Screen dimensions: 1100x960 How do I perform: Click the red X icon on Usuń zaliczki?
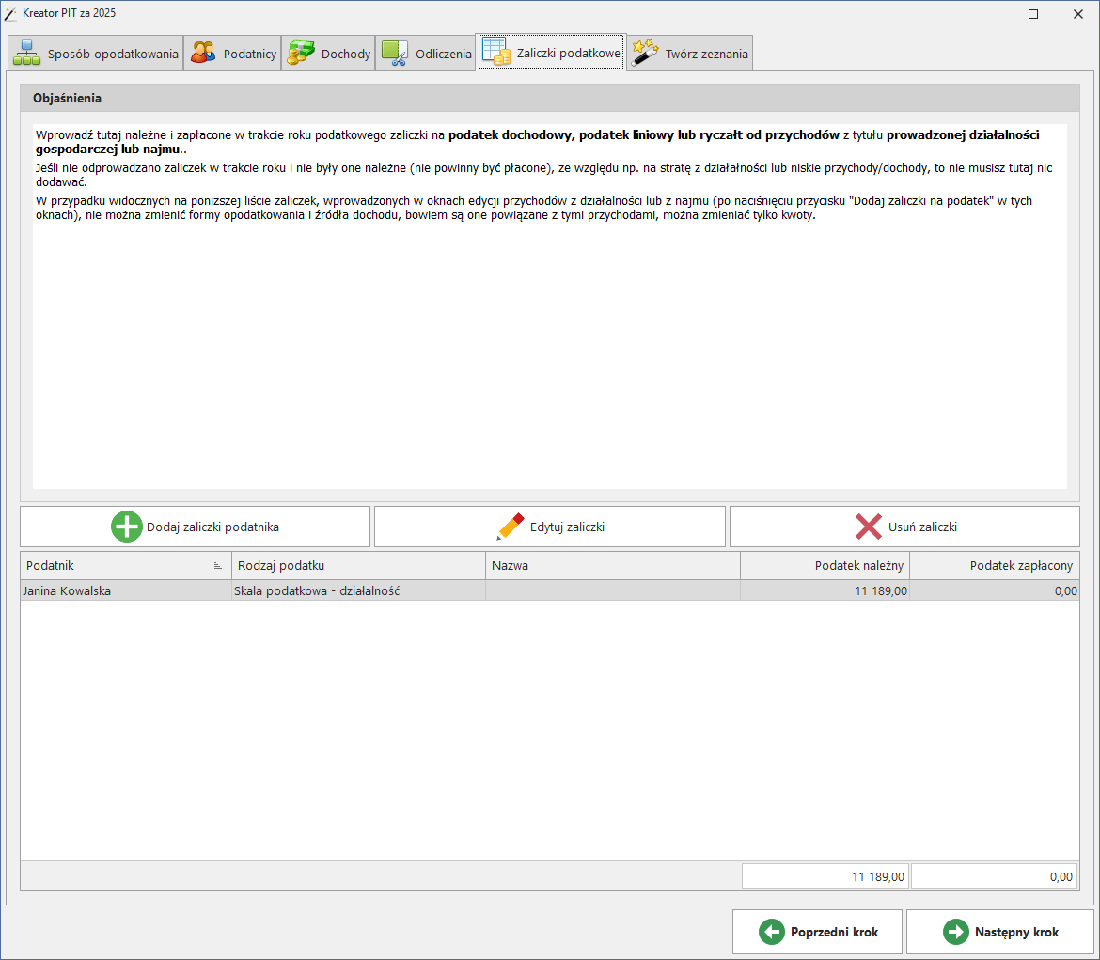point(869,527)
